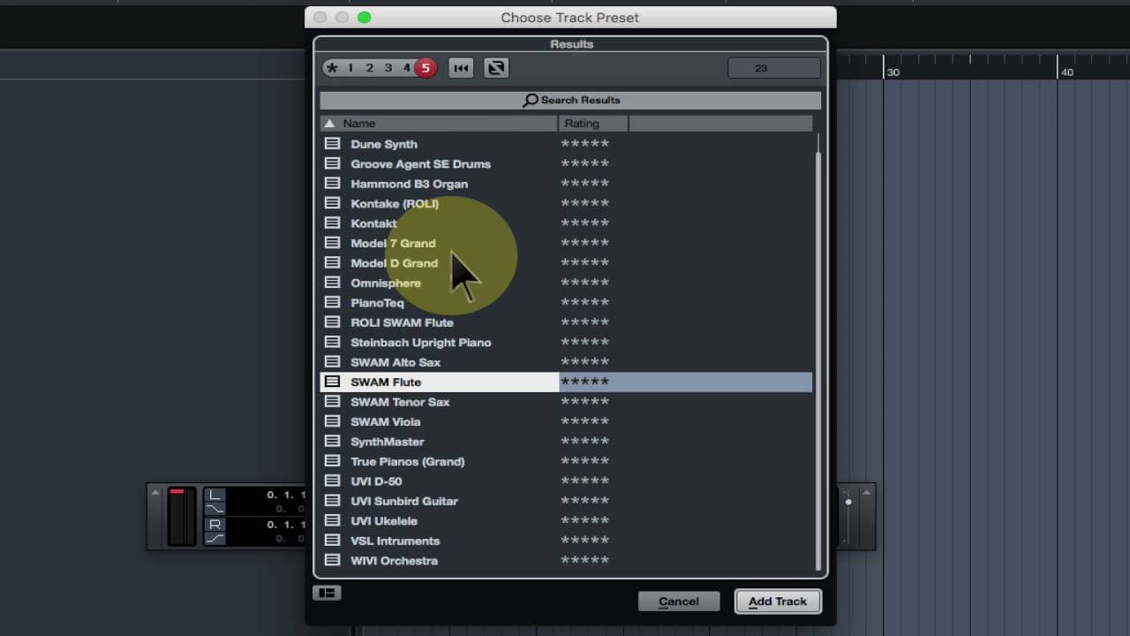Click the Omnisphere preset icon
The image size is (1130, 636).
coord(332,283)
